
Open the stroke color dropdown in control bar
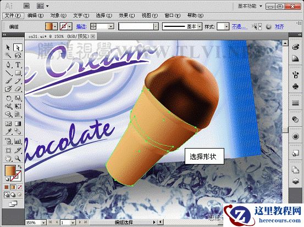click(x=70, y=26)
